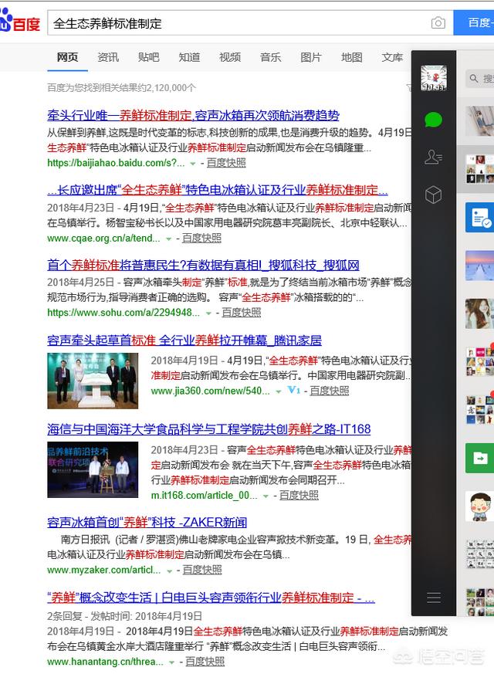Screen dimensions: 494x674
Task: Open the green File Transfer chat icon
Action: [x=479, y=458]
